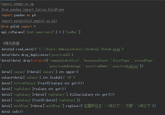
Task: Toggle fold marker beside 'from pylab import *'
Action: pos(1,26)
